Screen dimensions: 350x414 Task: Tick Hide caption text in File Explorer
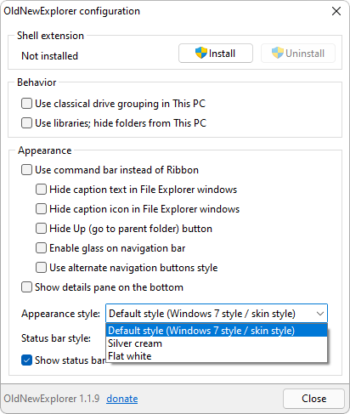click(x=41, y=190)
